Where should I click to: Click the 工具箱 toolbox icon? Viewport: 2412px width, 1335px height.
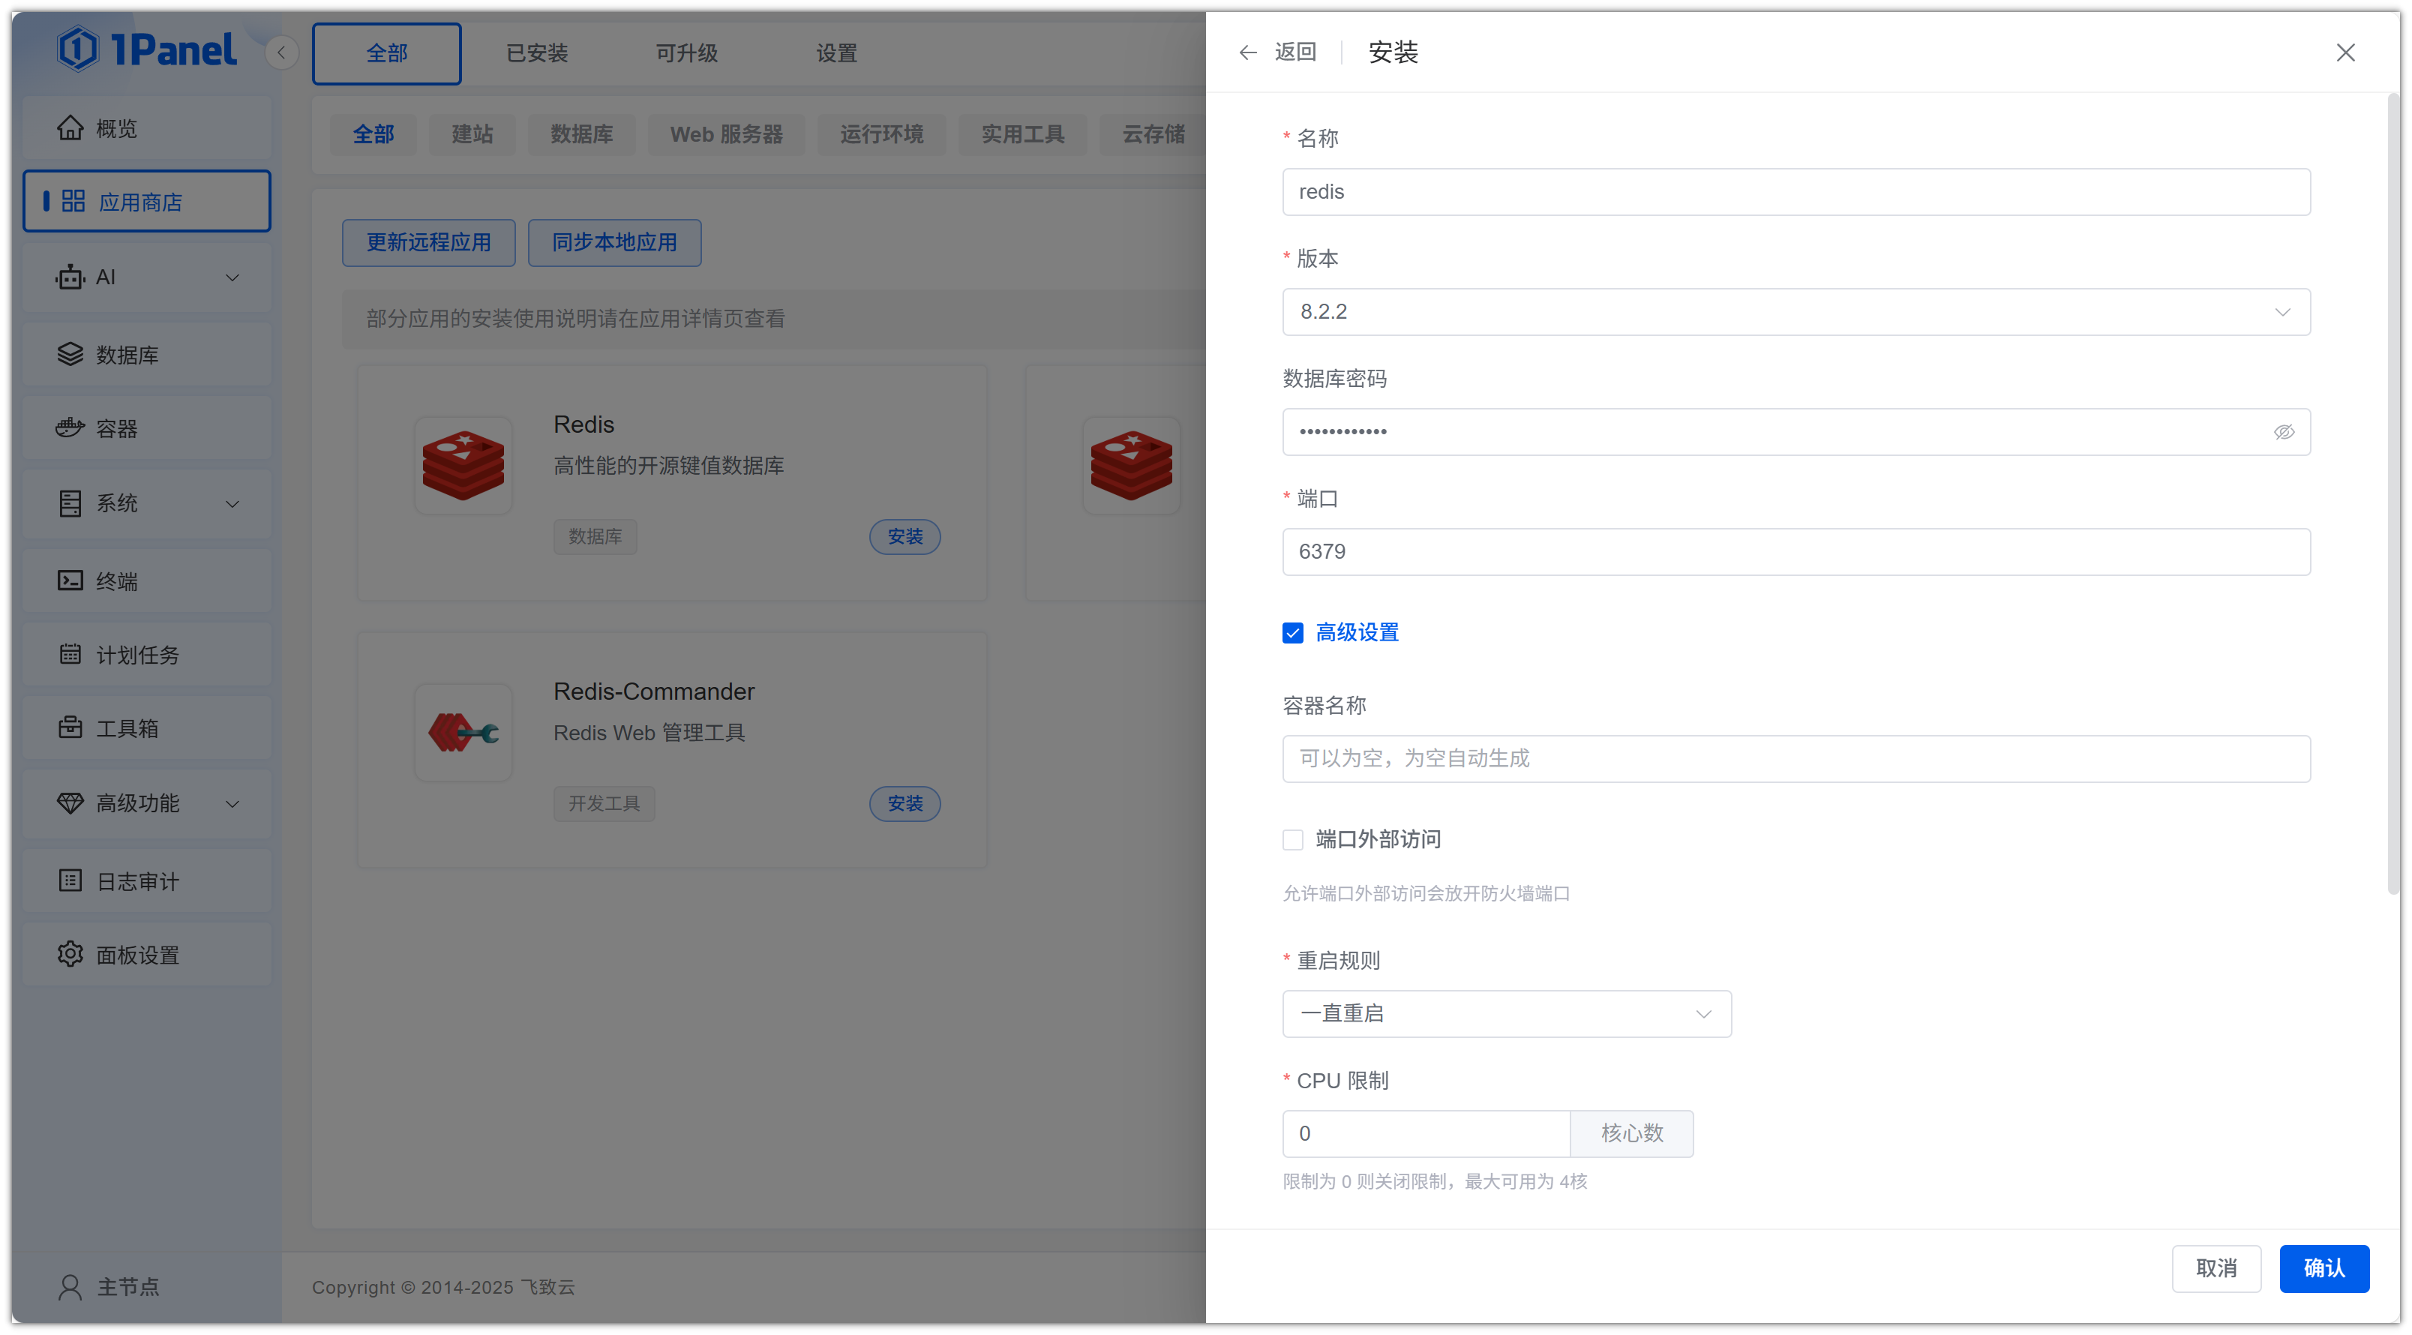(x=70, y=727)
